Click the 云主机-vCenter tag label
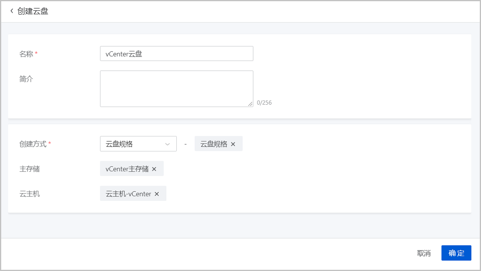Screen dimensions: 481x271 (x=128, y=194)
